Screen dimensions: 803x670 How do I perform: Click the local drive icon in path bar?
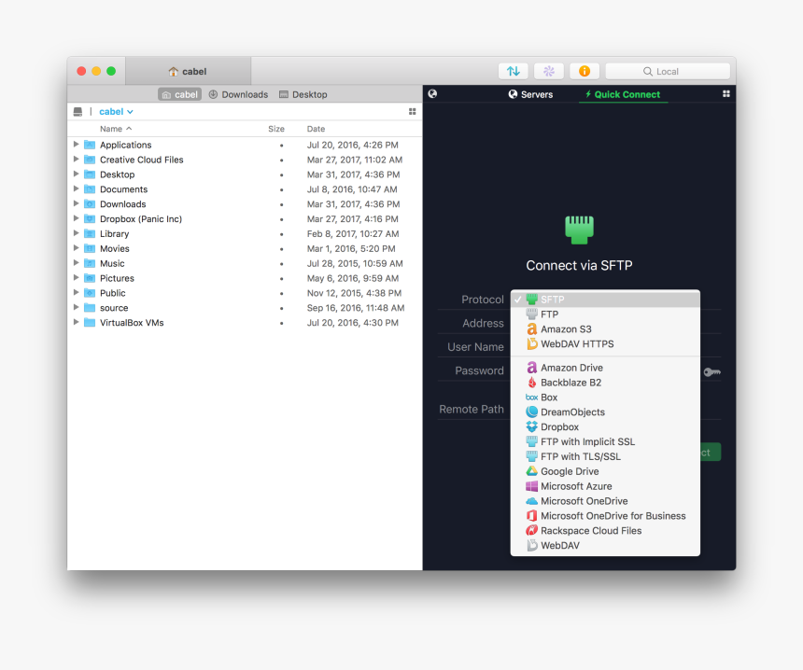coord(77,112)
